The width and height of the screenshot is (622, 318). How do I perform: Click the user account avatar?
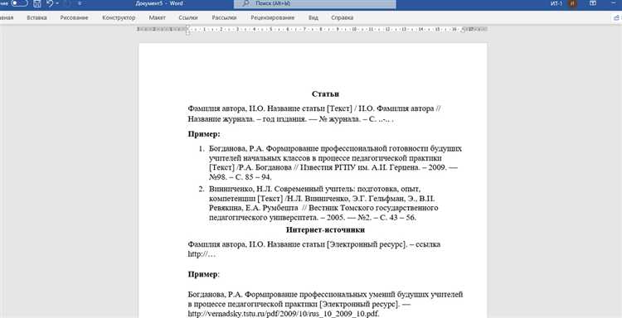click(x=572, y=3)
